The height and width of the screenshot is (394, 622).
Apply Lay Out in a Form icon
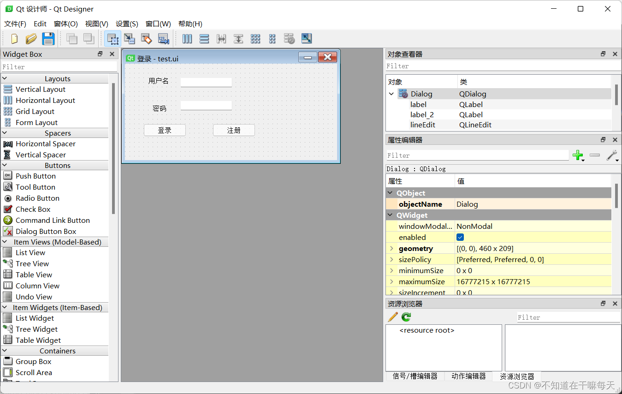click(x=272, y=39)
